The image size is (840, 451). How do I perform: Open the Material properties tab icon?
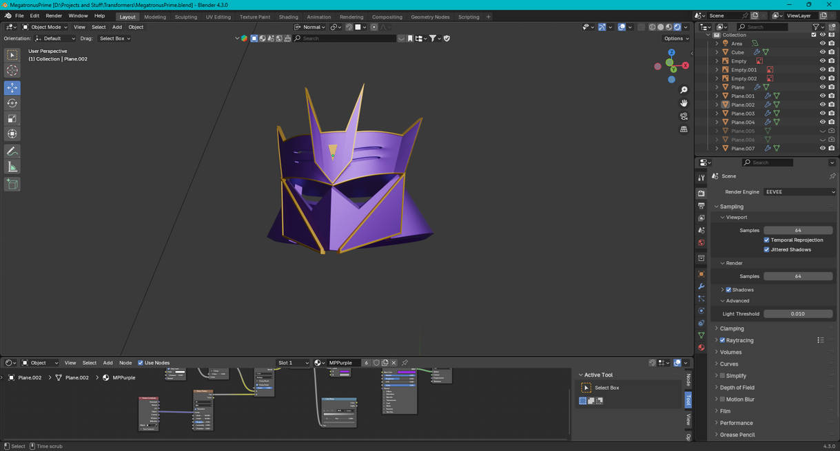pos(701,348)
